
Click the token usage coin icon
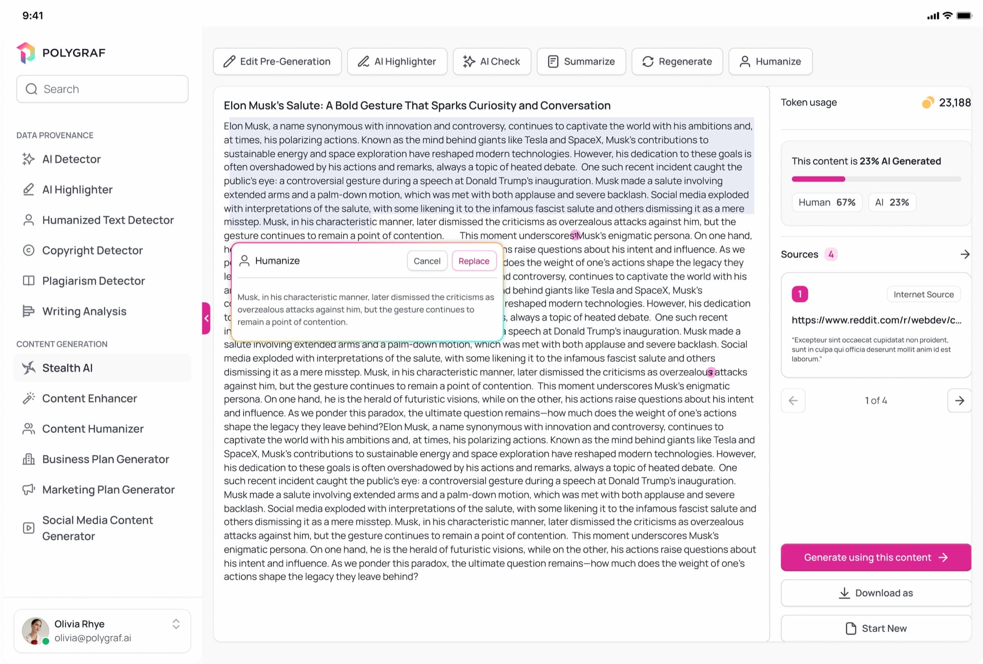(x=928, y=103)
